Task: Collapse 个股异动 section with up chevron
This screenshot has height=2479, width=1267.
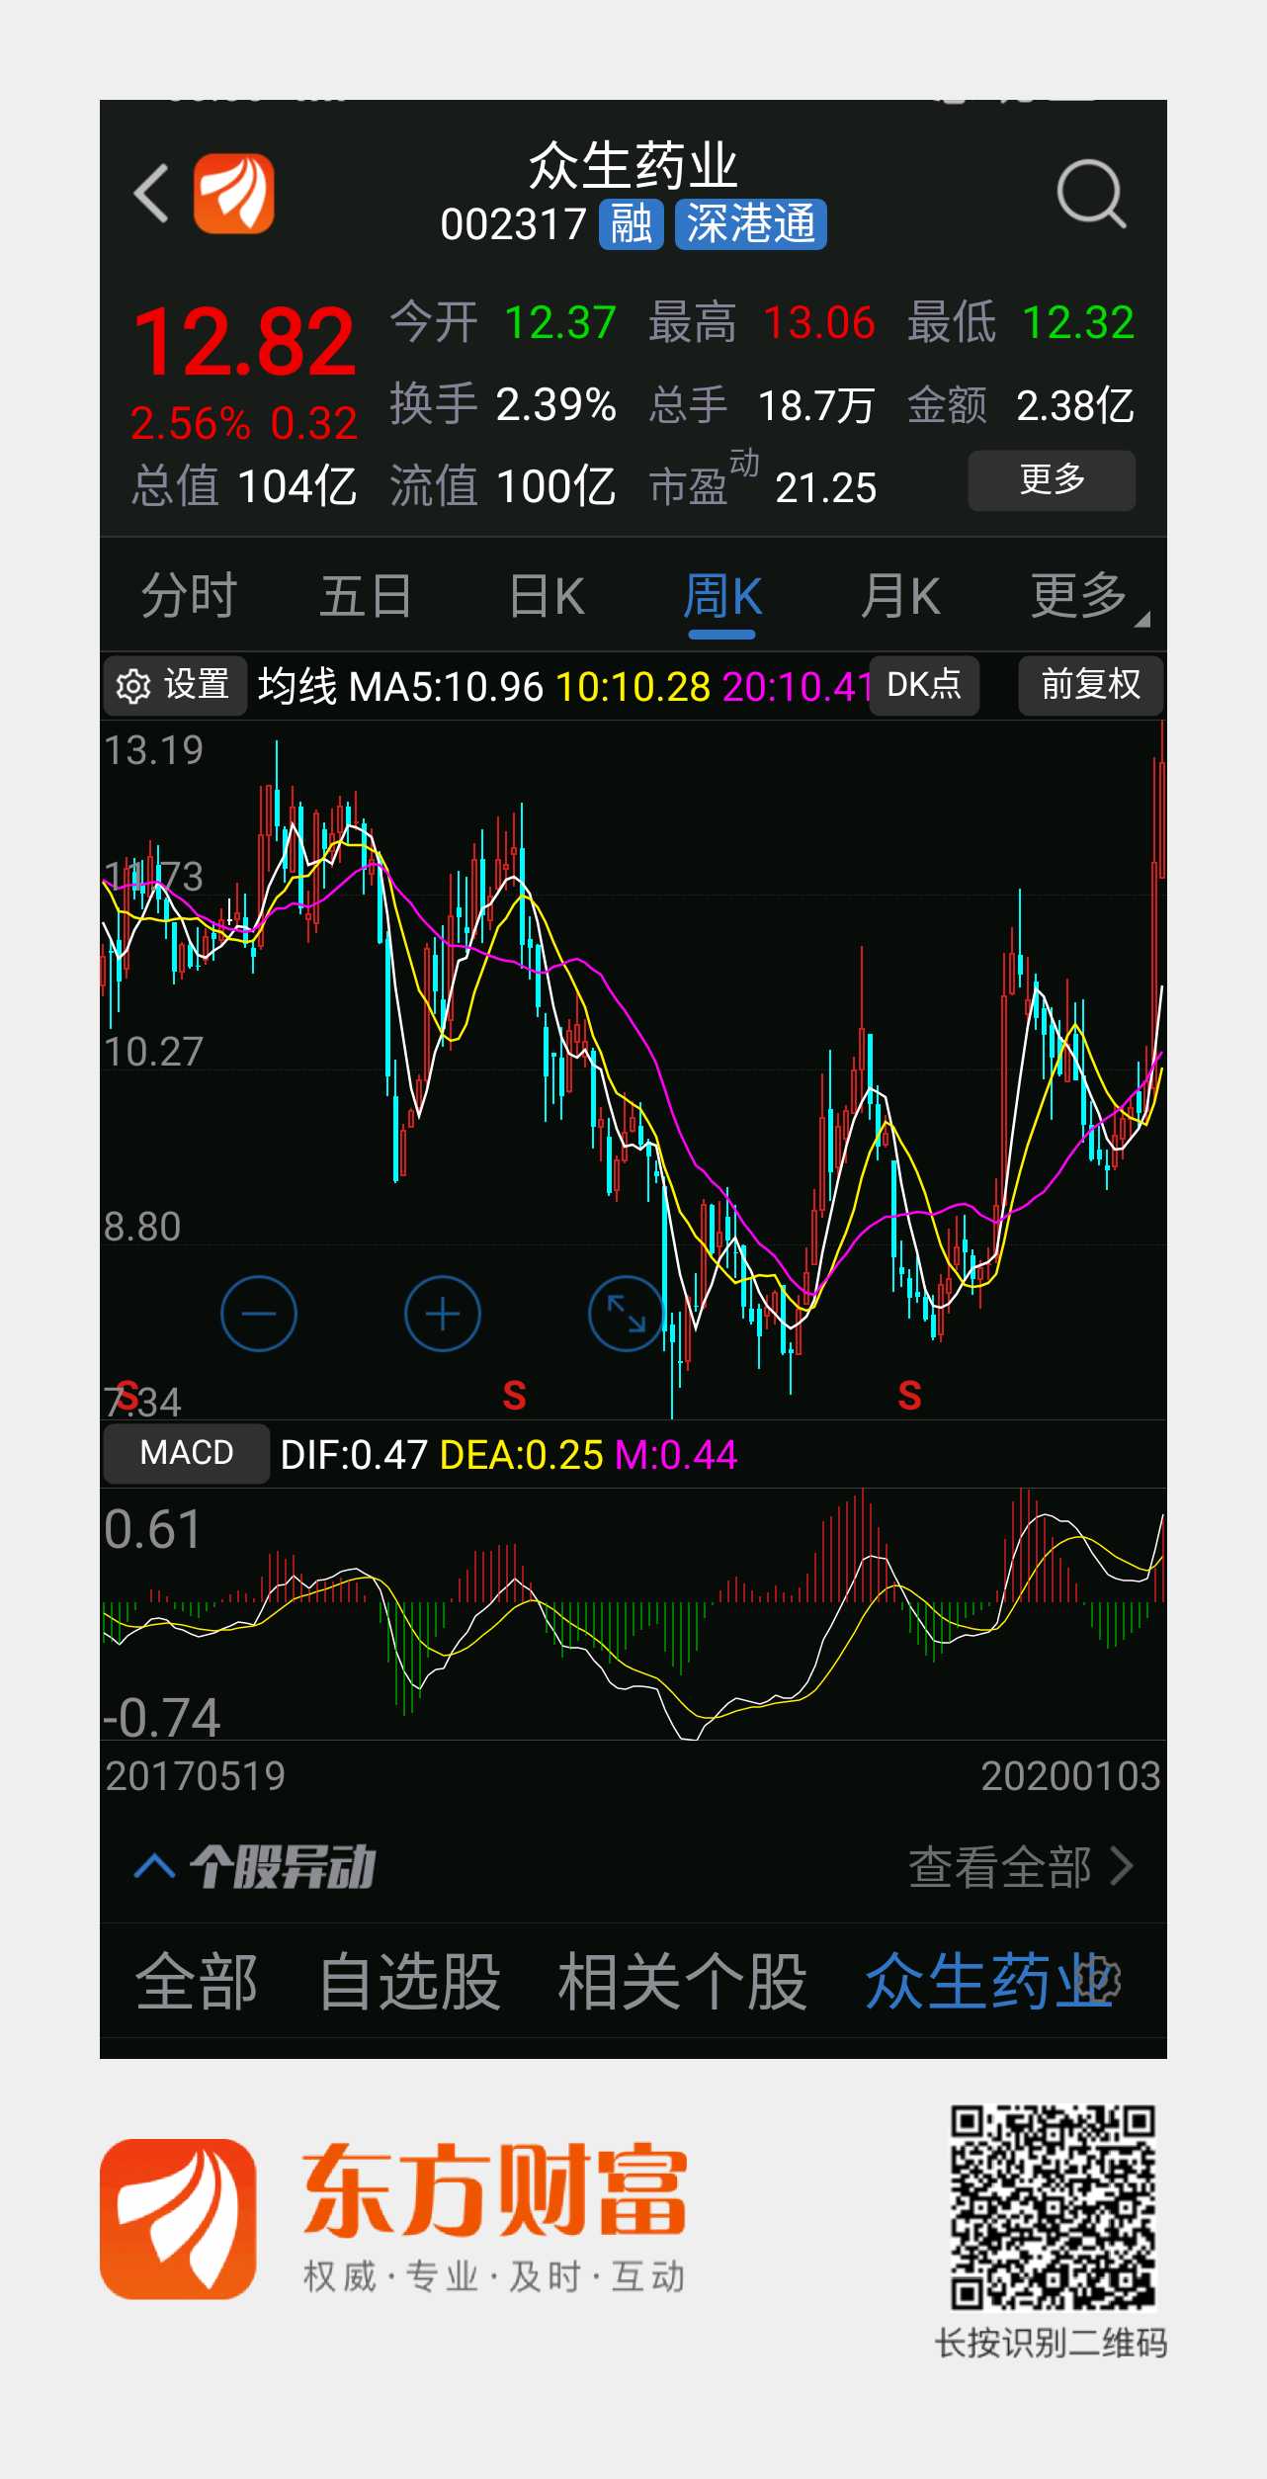Action: [154, 1866]
